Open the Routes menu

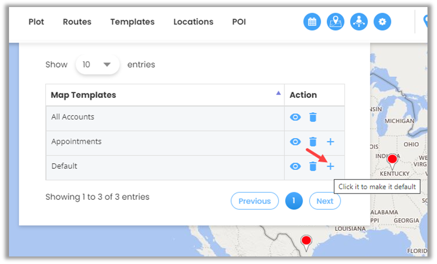click(x=77, y=22)
